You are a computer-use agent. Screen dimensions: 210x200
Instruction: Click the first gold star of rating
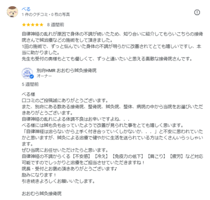click(x=24, y=25)
